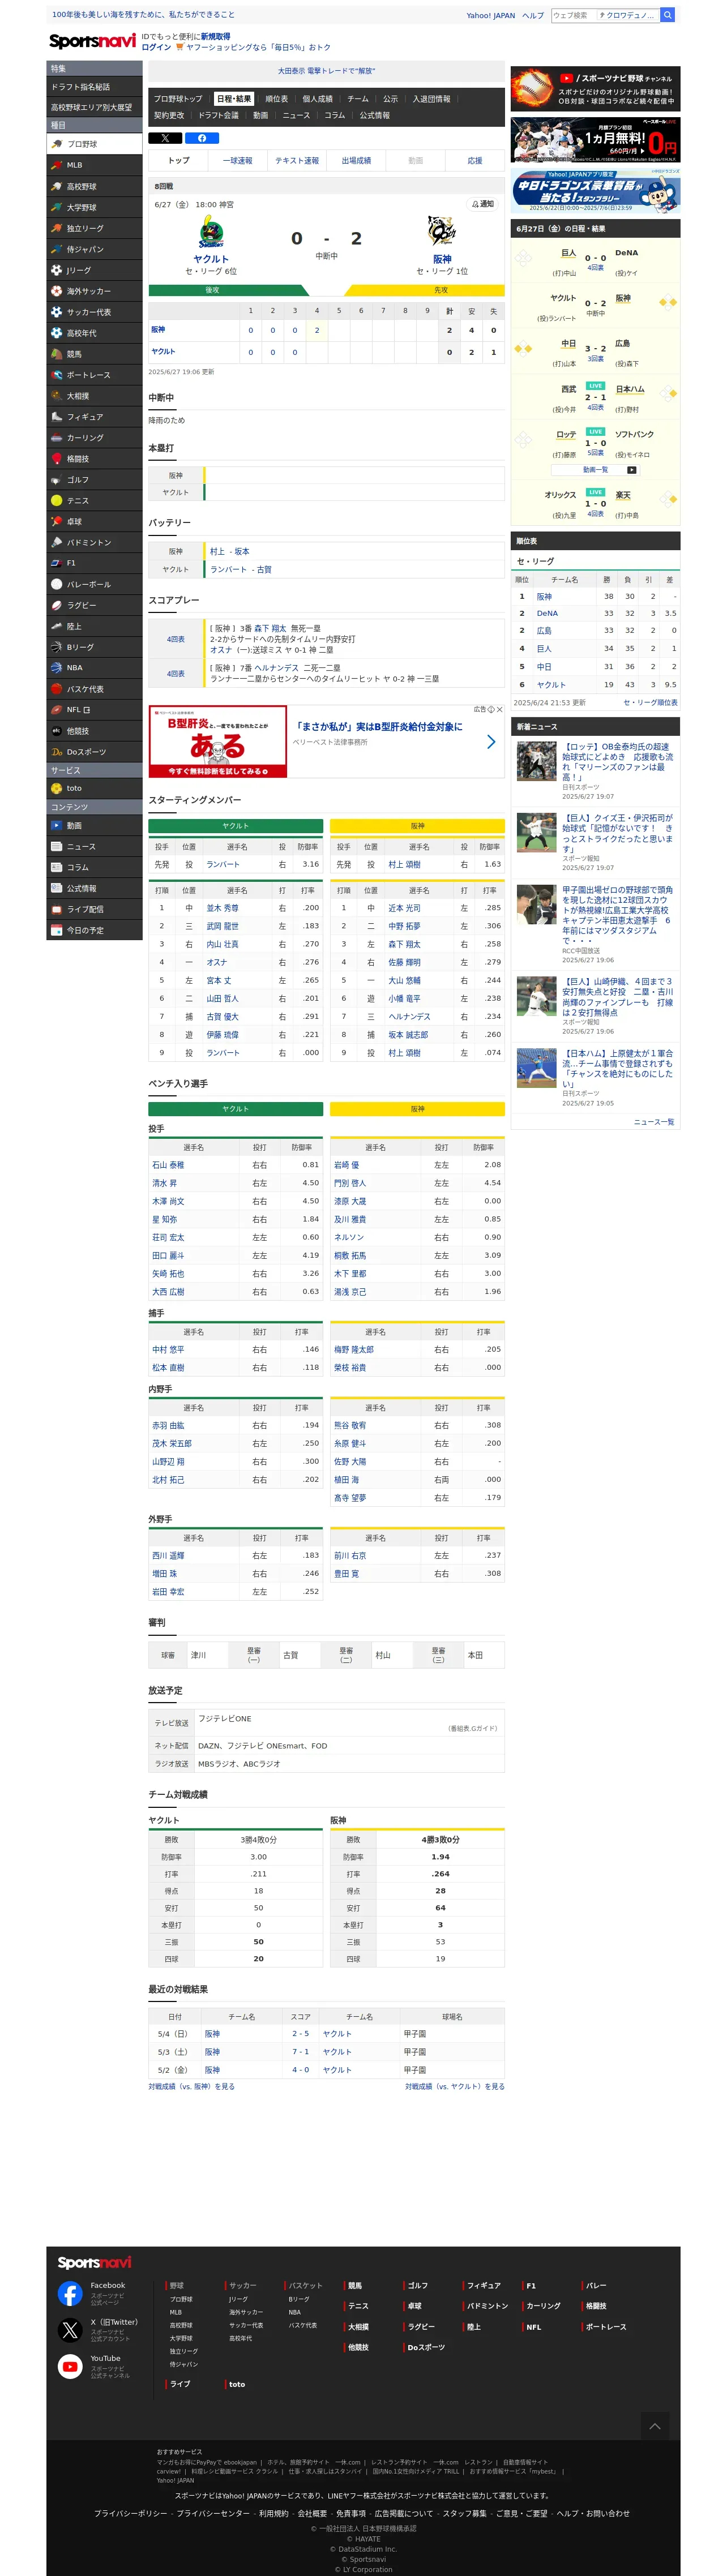Click the Jリーグ soccer ball icon

(57, 270)
